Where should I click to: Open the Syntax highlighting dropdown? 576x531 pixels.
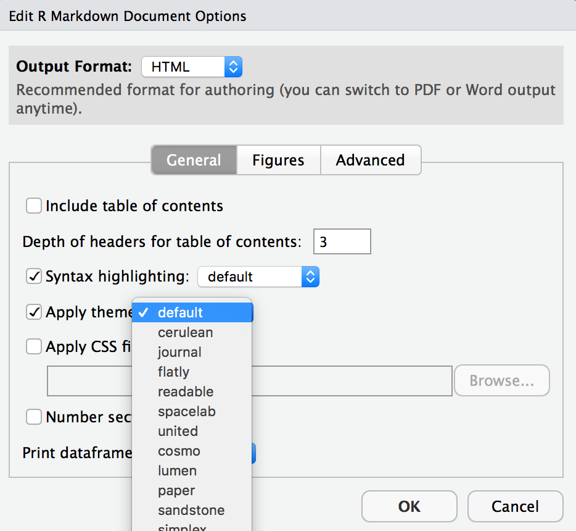258,277
